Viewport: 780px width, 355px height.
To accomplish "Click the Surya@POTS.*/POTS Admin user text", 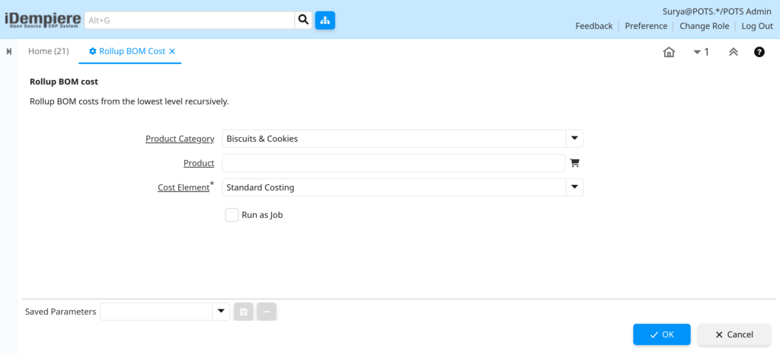I will click(x=717, y=11).
